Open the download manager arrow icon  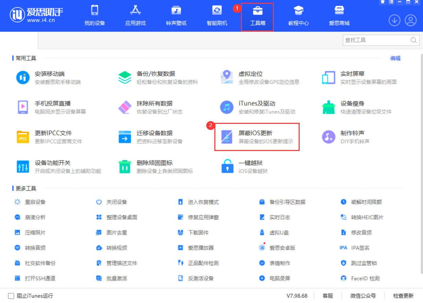coord(394,20)
